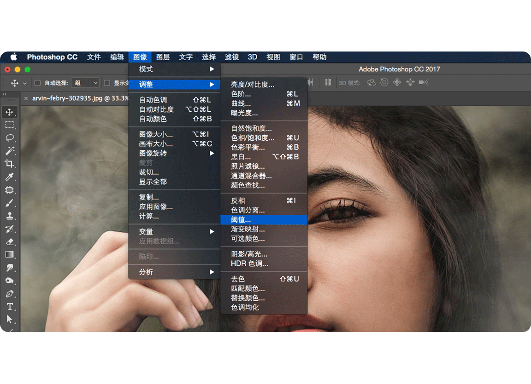This screenshot has height=384, width=531.
Task: Click 3D slide mode icon
Action: [x=410, y=82]
